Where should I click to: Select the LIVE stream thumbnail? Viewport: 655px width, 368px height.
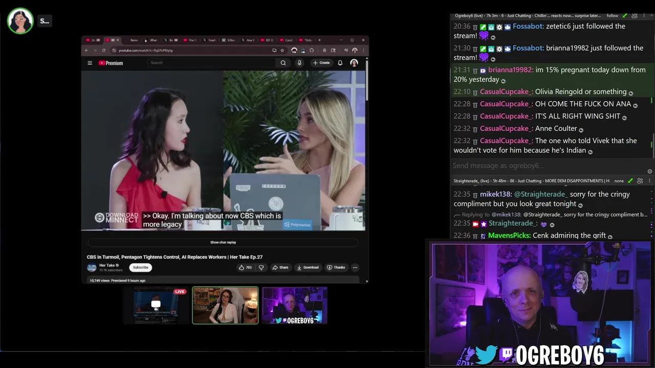coord(156,305)
